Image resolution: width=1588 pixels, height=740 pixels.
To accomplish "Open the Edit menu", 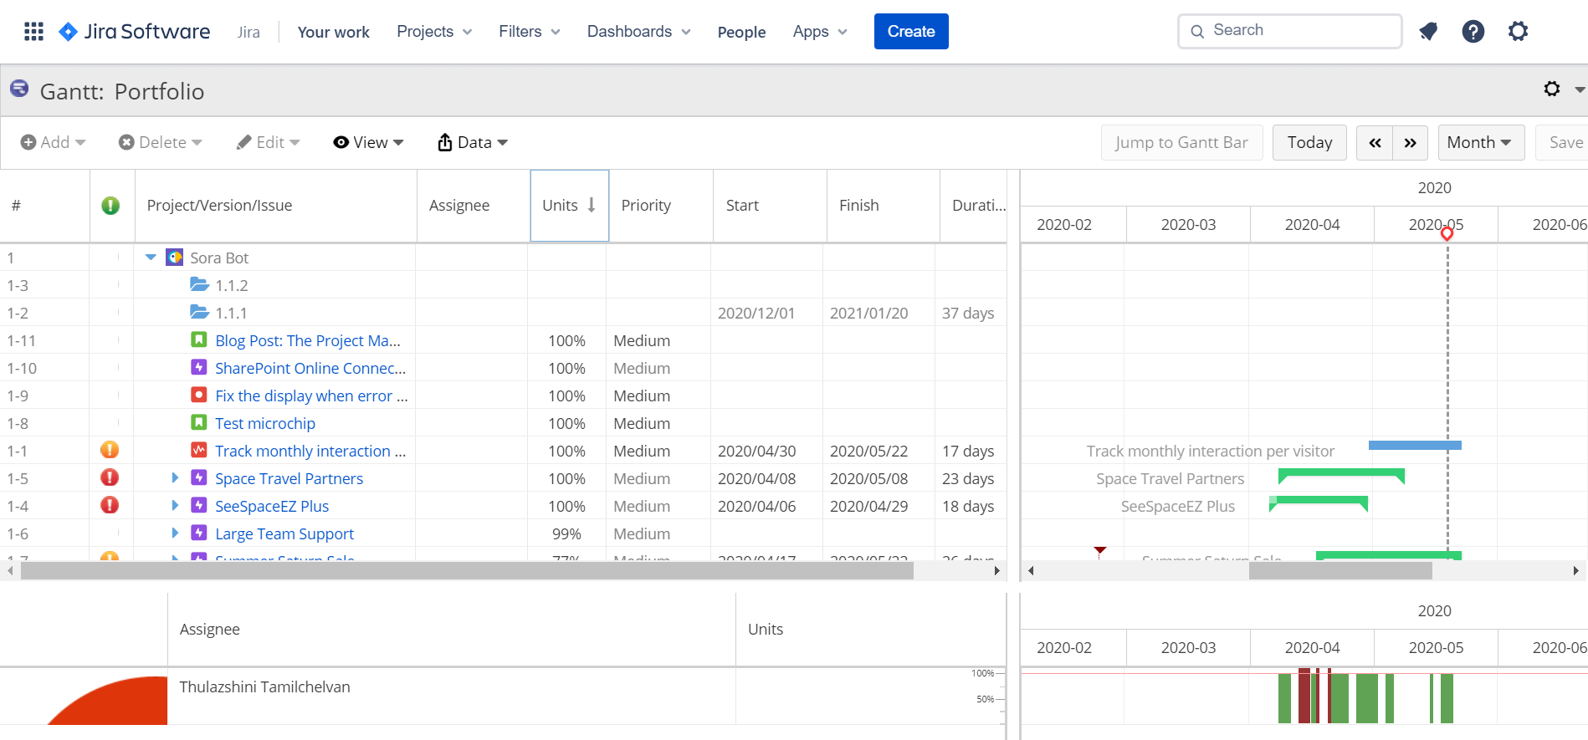I will [x=269, y=143].
